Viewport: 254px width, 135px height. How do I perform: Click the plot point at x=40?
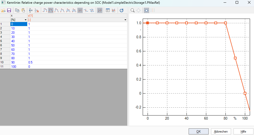coord(186,23)
